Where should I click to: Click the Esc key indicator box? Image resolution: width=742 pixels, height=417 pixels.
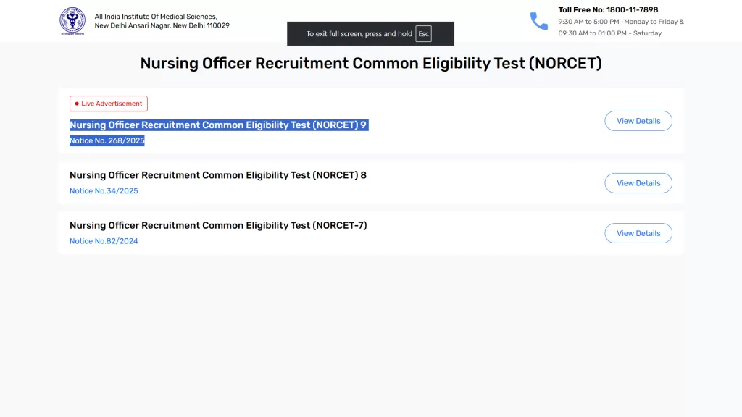[423, 34]
